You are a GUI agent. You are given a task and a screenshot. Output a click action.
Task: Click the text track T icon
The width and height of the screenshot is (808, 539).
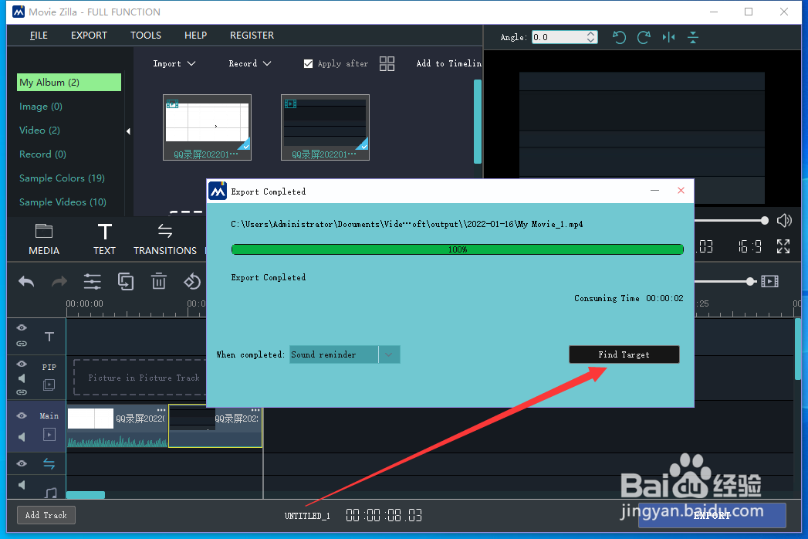coord(49,337)
